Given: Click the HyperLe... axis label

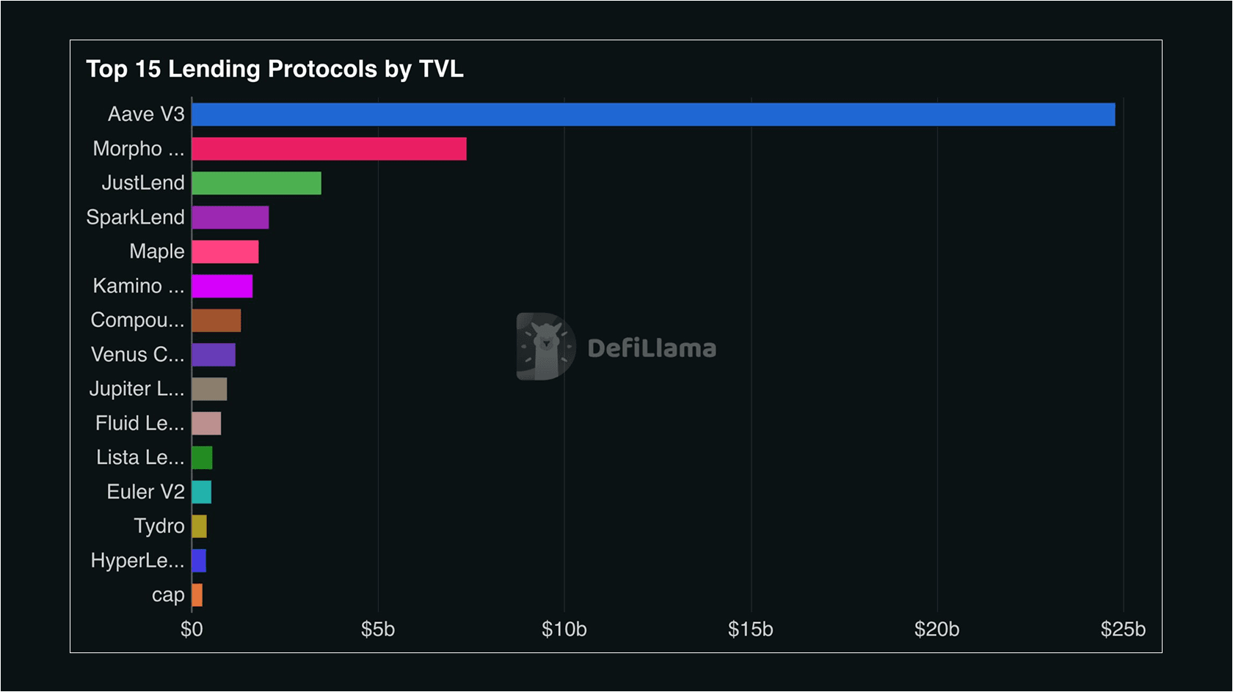Looking at the screenshot, I should point(137,561).
